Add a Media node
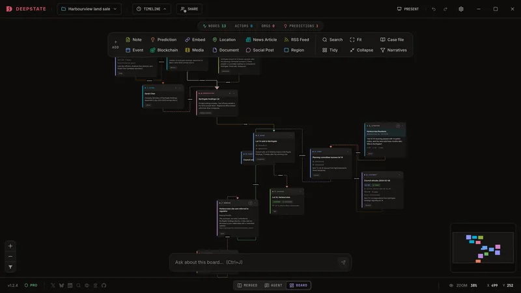The height and width of the screenshot is (293, 521). tap(194, 50)
